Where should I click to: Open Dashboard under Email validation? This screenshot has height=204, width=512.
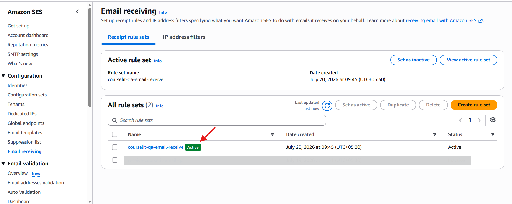pyautogui.click(x=19, y=201)
